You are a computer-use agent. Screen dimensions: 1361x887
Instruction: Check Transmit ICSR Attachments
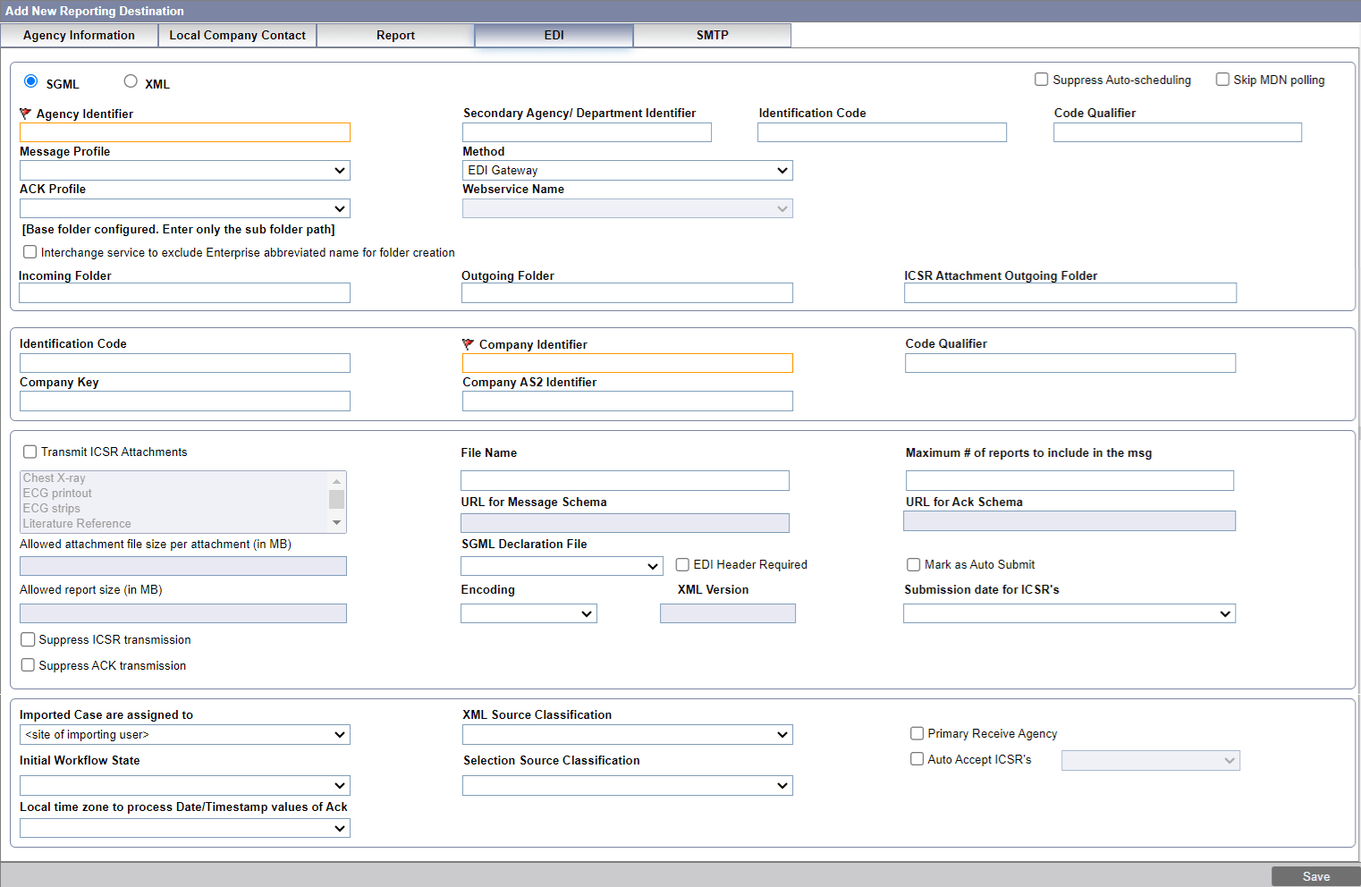[30, 452]
